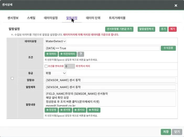
Task: Select the 알람설정 tab
Action: click(72, 18)
